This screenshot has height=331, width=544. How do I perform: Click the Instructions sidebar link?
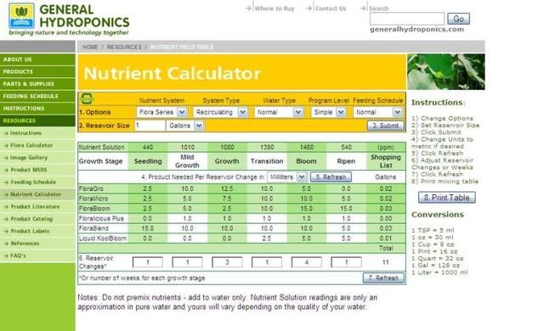coord(25,133)
